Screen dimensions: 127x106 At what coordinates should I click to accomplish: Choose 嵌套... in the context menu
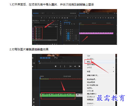(x=89, y=62)
